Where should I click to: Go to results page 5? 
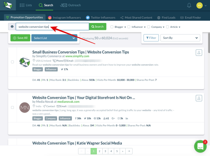pyautogui.click(x=117, y=151)
